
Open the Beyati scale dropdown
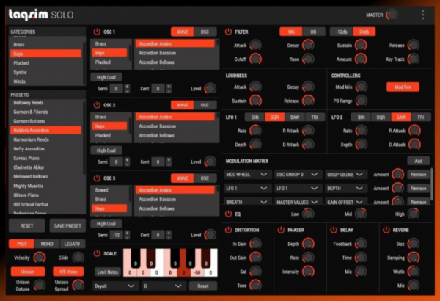(115, 286)
